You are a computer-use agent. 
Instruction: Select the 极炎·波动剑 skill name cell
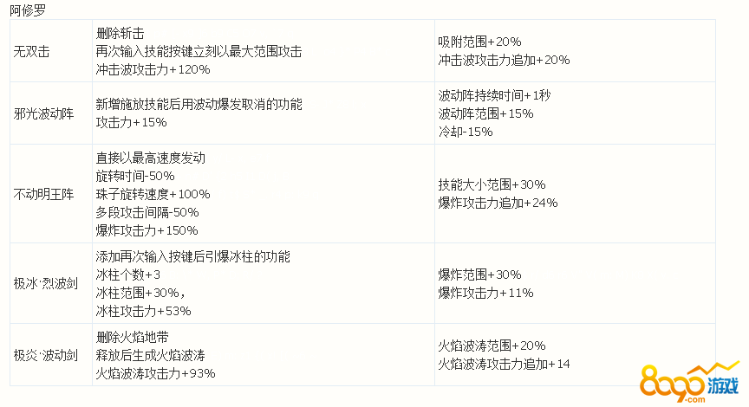(45, 355)
